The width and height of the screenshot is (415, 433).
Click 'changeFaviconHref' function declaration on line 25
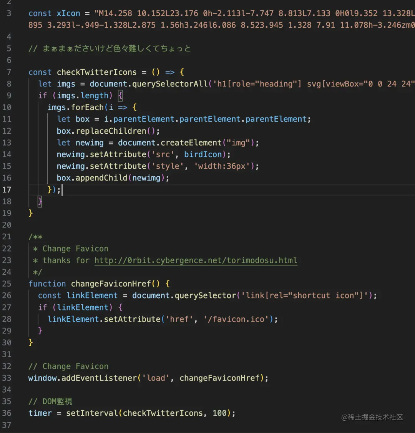tap(111, 284)
